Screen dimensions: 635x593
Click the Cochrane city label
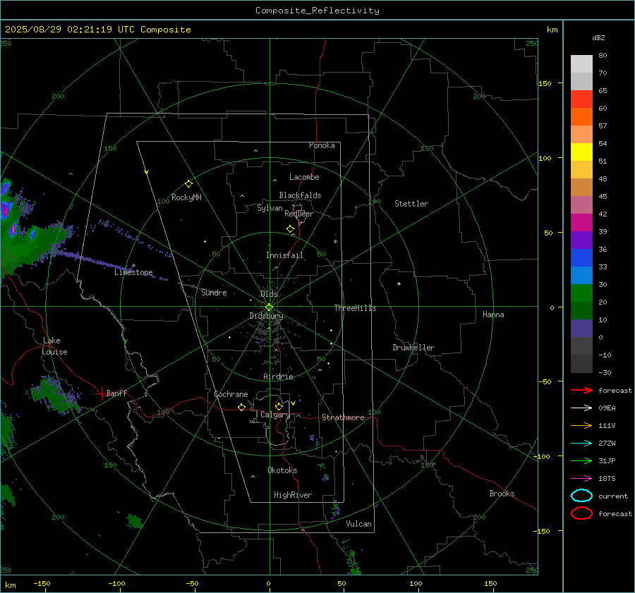pos(231,394)
